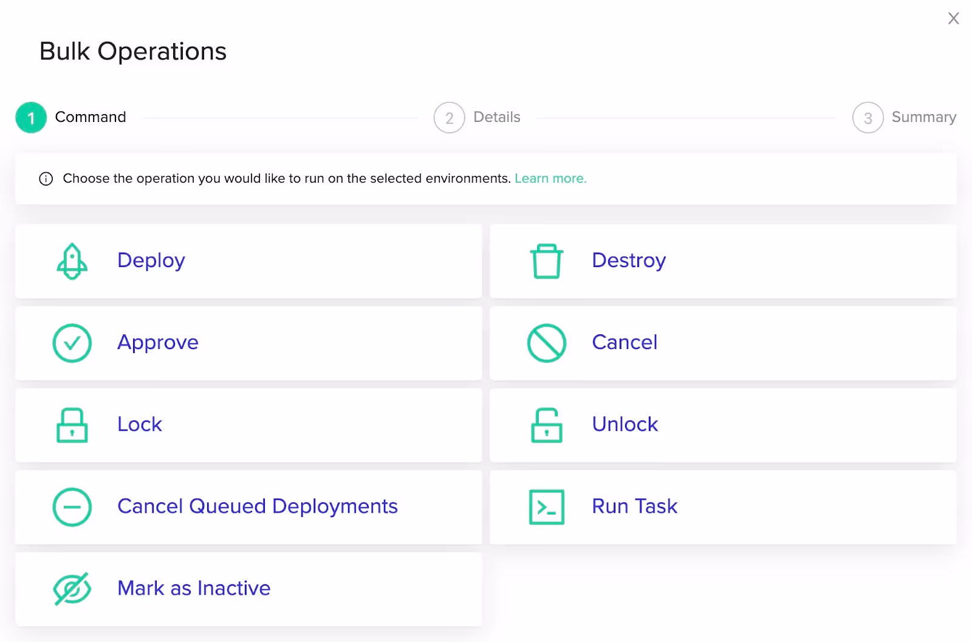Click the step 2 number circle

point(449,118)
